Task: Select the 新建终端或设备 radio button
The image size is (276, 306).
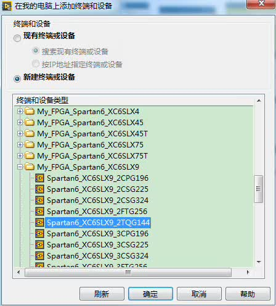Action: [x=17, y=79]
